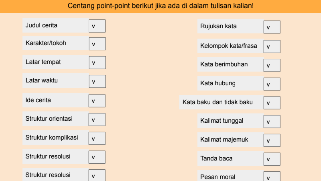Select the Struktur komplikasi checkbox
Image resolution: width=321 pixels, height=181 pixels.
click(x=97, y=138)
